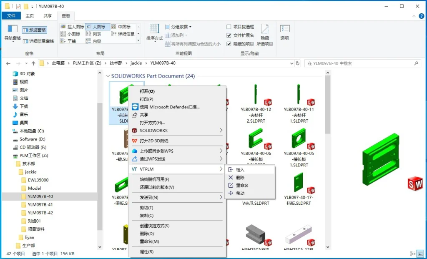This screenshot has width=427, height=259.
Task: Click the 排序方式 sort icon
Action: coord(154,29)
